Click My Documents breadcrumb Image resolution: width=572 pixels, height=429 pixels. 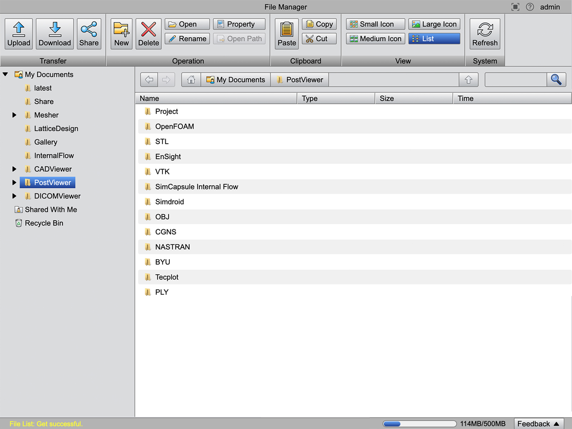(x=236, y=80)
